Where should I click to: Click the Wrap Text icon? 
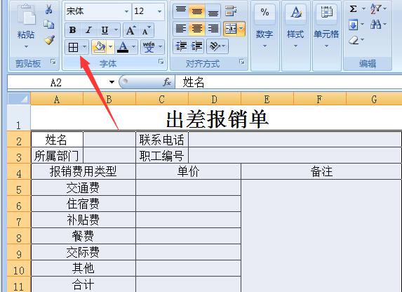[231, 11]
